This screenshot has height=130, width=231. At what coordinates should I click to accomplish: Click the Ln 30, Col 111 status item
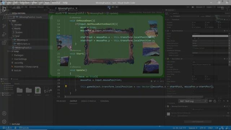179,128
